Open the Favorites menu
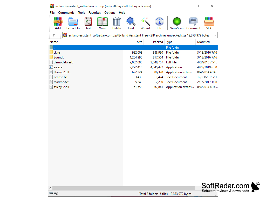The height and width of the screenshot is (199, 266). tap(94, 13)
